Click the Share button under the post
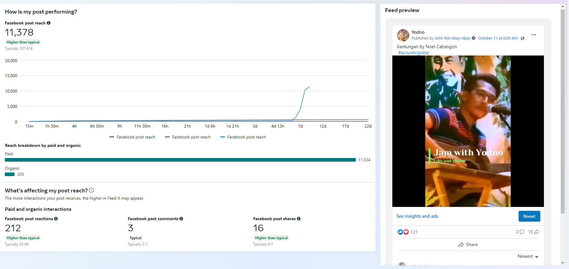 click(x=468, y=245)
